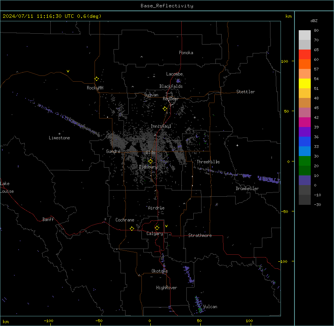Click the 50 tick on right axis
The image size is (334, 326).
coord(286,111)
